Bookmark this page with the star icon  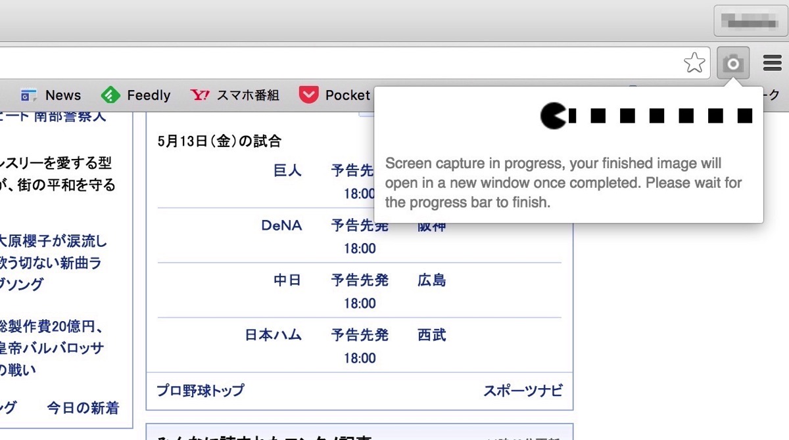[694, 63]
